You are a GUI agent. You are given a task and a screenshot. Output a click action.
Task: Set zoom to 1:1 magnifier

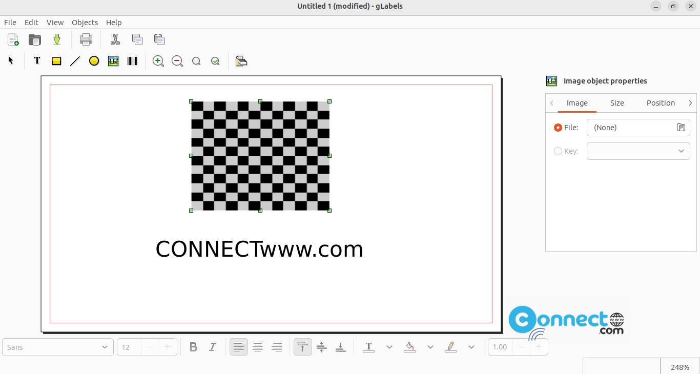[196, 61]
